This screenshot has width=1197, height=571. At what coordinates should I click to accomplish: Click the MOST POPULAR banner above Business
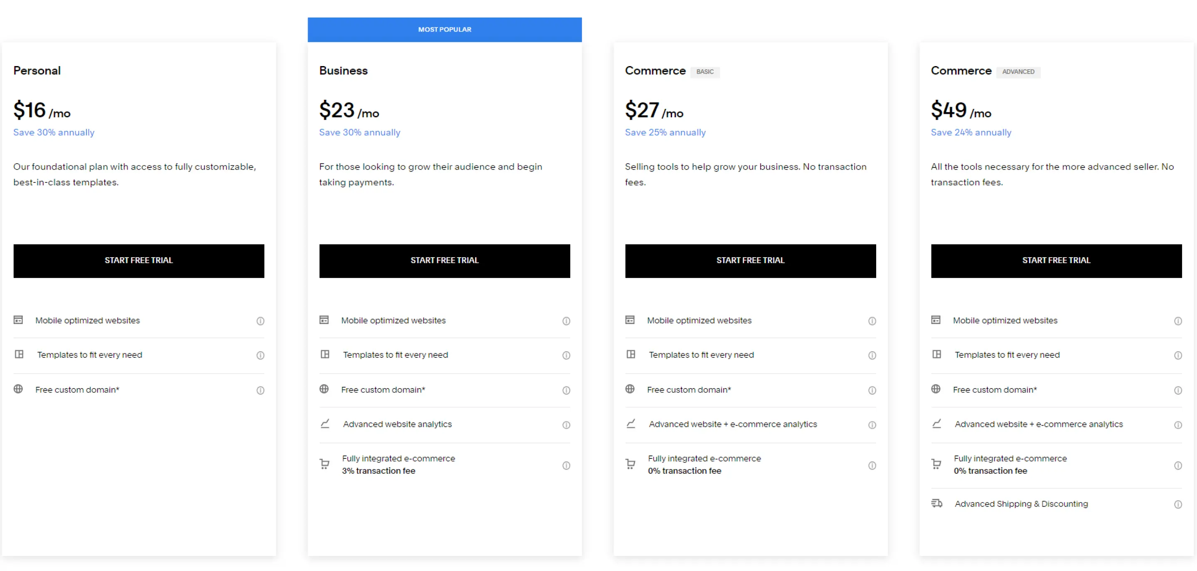(444, 29)
